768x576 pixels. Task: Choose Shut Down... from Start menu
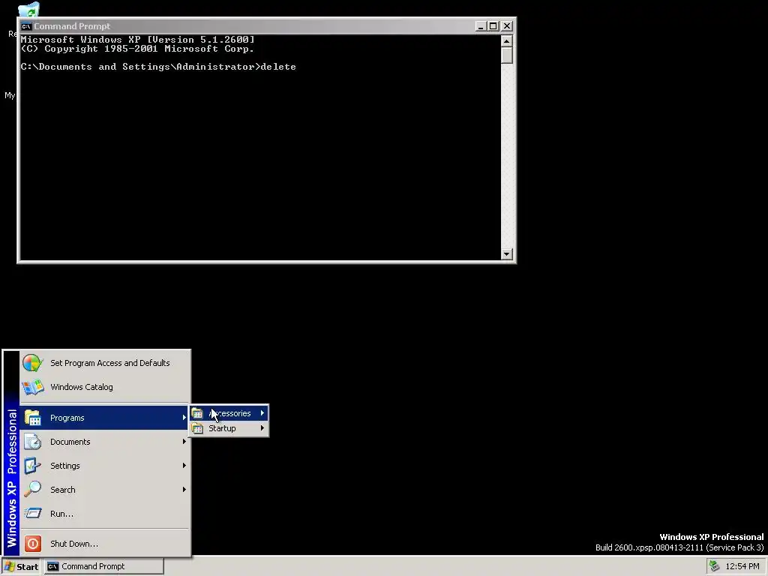105,544
